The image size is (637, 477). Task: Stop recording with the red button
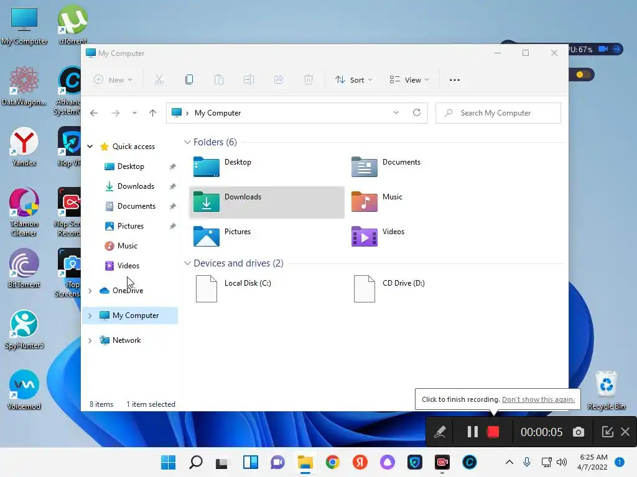[493, 432]
